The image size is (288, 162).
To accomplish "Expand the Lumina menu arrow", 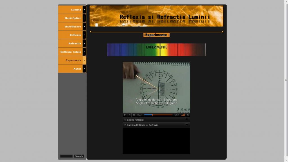I will click(84, 10).
